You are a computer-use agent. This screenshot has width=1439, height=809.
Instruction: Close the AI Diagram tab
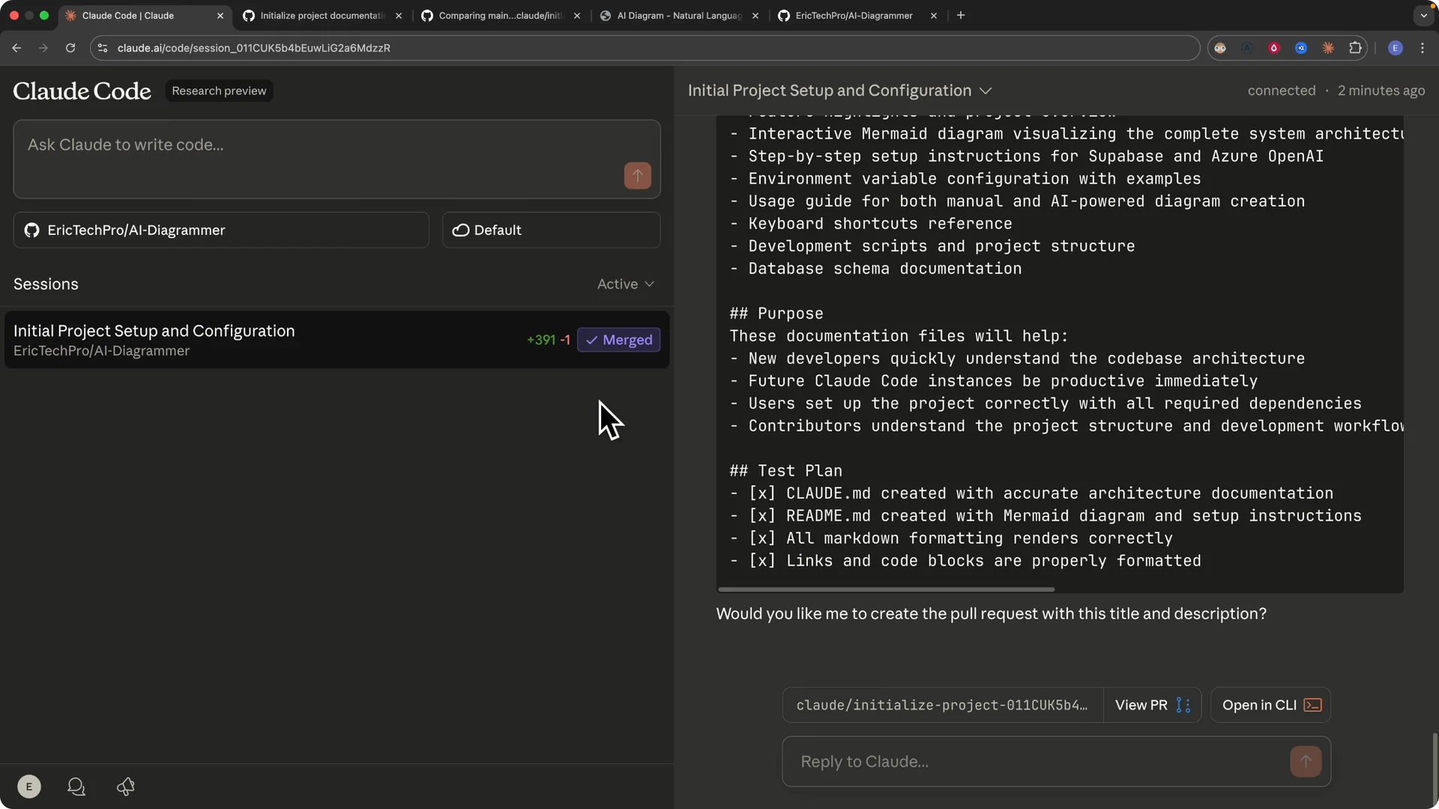coord(755,16)
